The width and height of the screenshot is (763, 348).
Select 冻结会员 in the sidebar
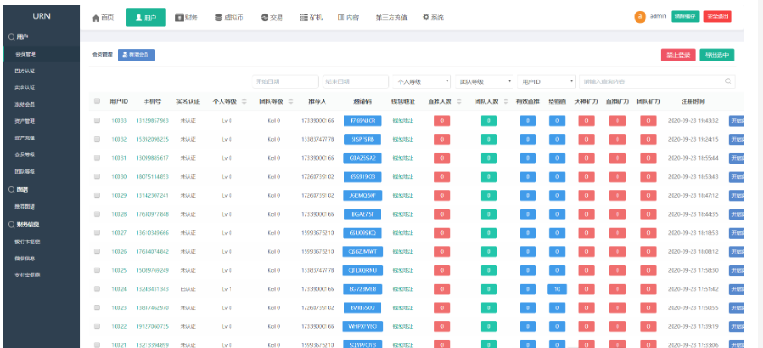[x=25, y=104]
